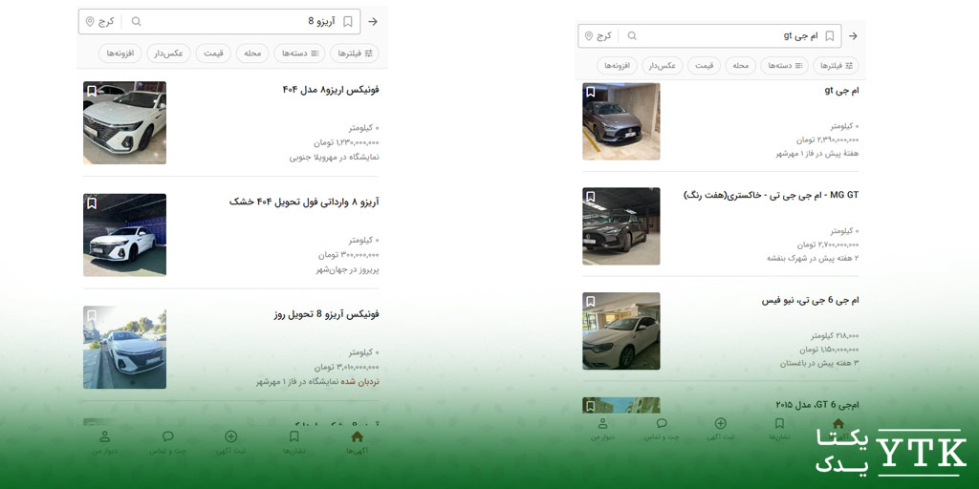Open دسته‌ها categories in ام جی gt panel
The width and height of the screenshot is (979, 489).
coord(784,66)
